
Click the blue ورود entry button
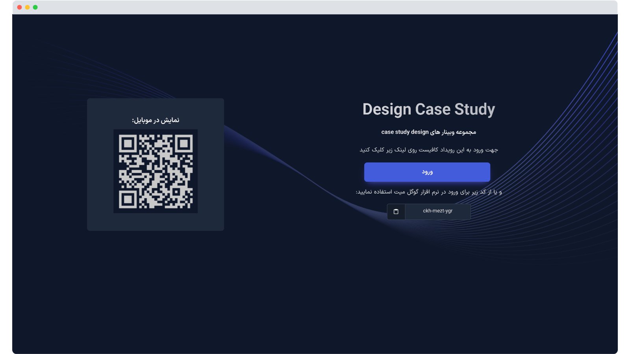(x=427, y=172)
